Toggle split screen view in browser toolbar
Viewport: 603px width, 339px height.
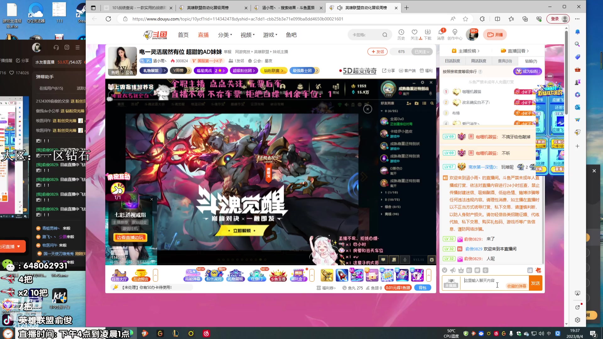[497, 19]
